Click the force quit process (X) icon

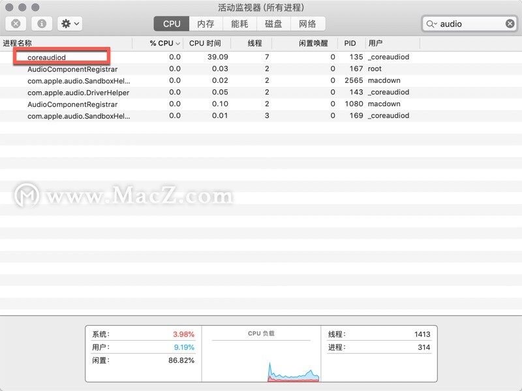point(14,23)
